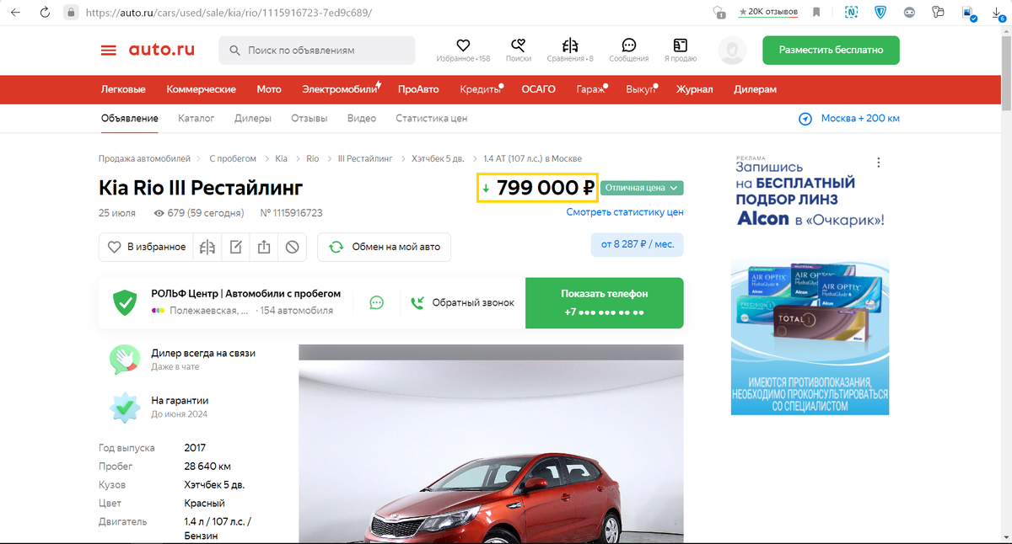Select the Объявление tab

pyautogui.click(x=129, y=119)
